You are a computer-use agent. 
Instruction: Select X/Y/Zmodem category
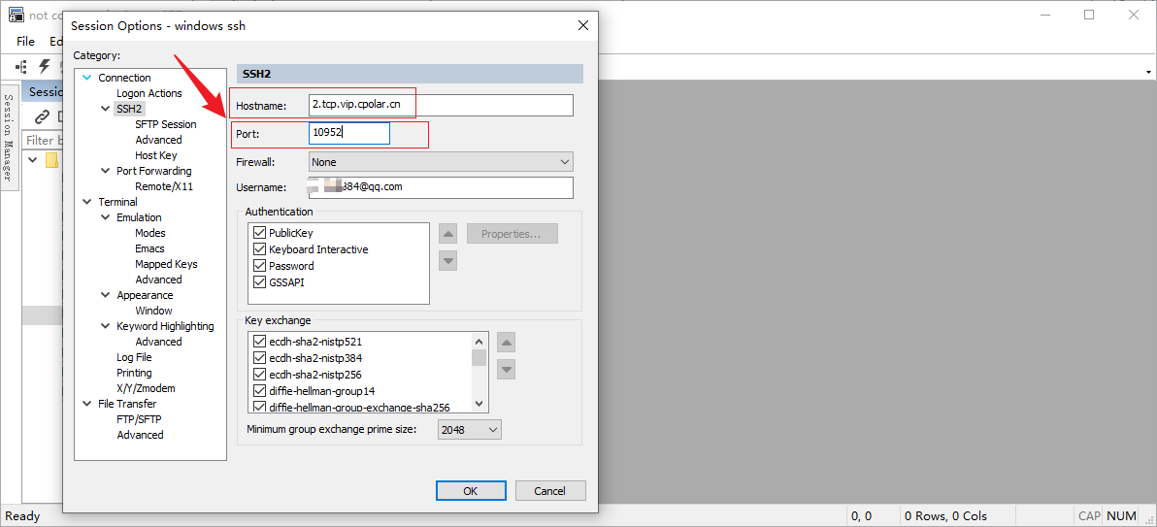pos(147,388)
